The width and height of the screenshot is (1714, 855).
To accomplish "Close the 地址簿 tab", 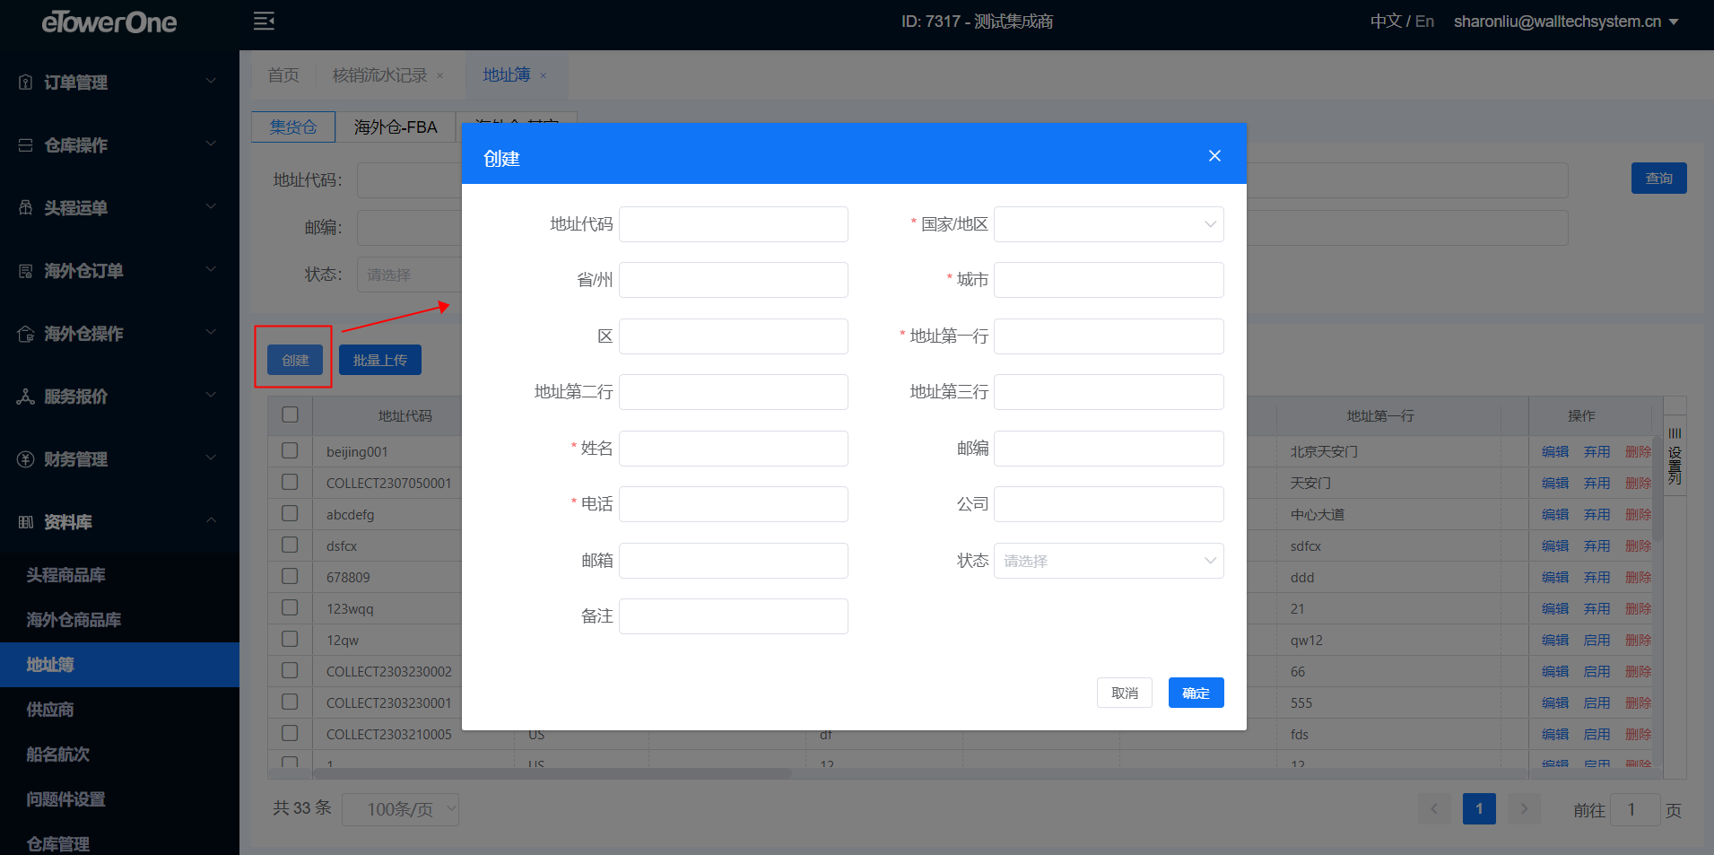I will pos(543,76).
